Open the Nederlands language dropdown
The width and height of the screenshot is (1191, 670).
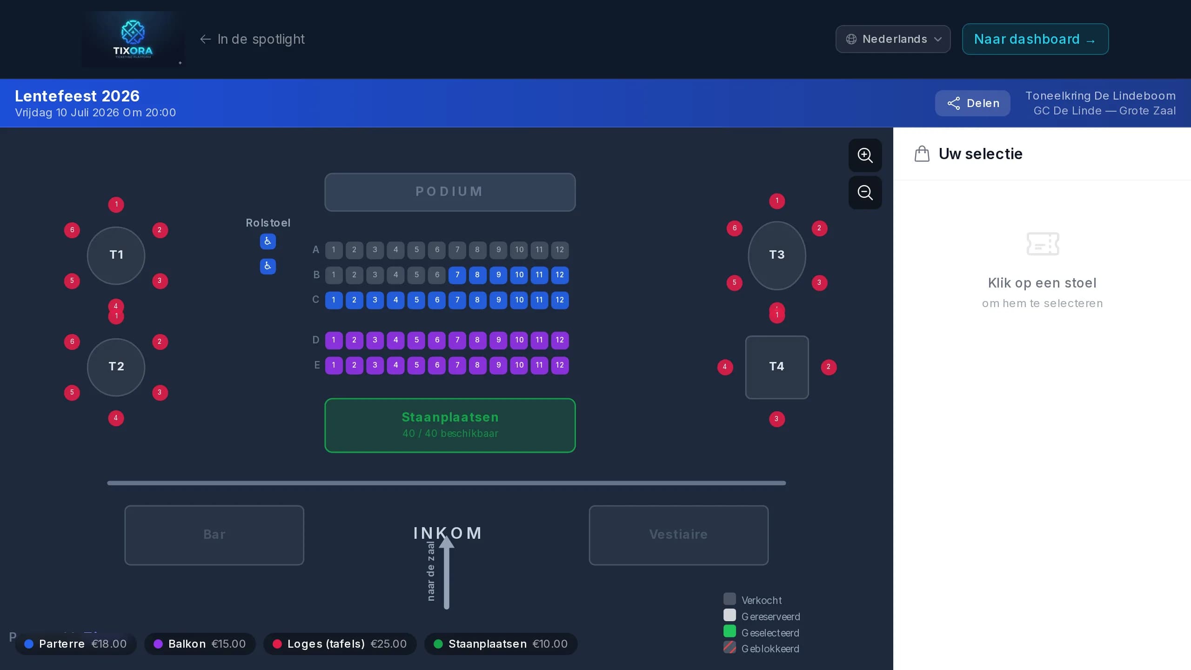893,39
